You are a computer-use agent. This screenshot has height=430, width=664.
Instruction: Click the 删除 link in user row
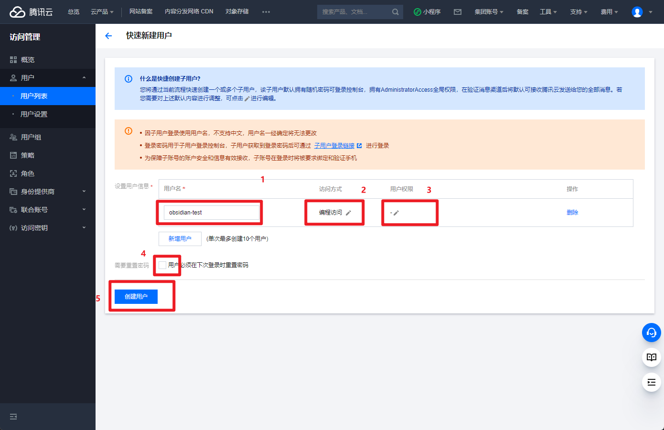[x=572, y=213]
